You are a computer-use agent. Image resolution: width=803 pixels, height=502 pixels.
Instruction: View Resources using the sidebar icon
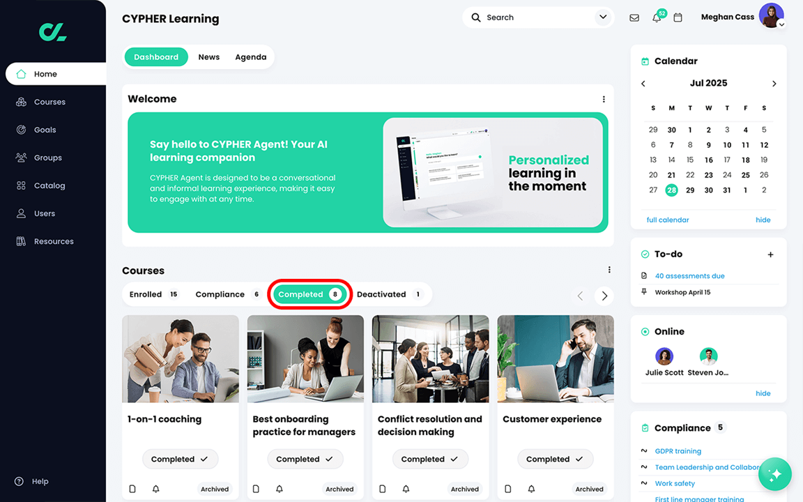[x=22, y=241]
